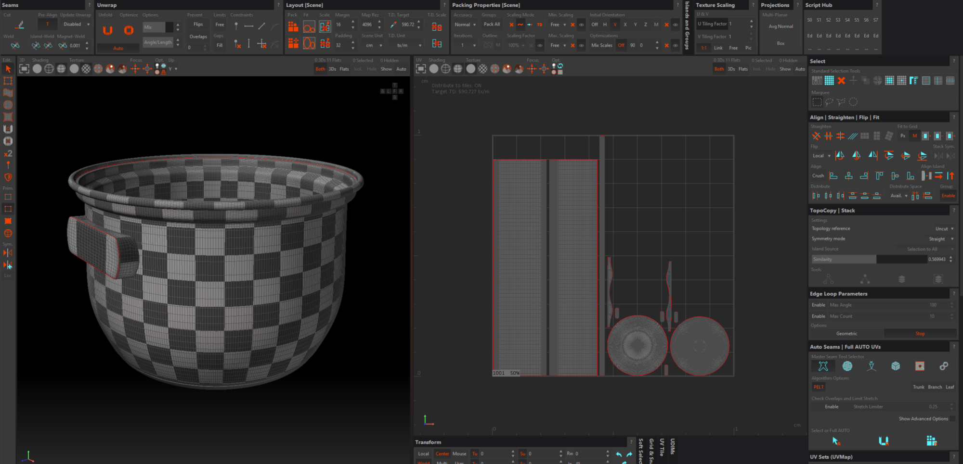Screen dimensions: 963x464
Task: Click the Unfold icon in Unwrap panel
Action: point(107,30)
